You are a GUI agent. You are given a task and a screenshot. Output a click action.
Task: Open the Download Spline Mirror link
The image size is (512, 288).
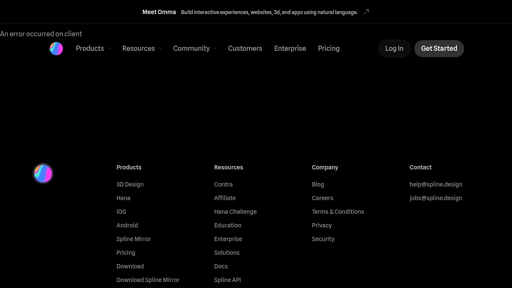coord(148,280)
